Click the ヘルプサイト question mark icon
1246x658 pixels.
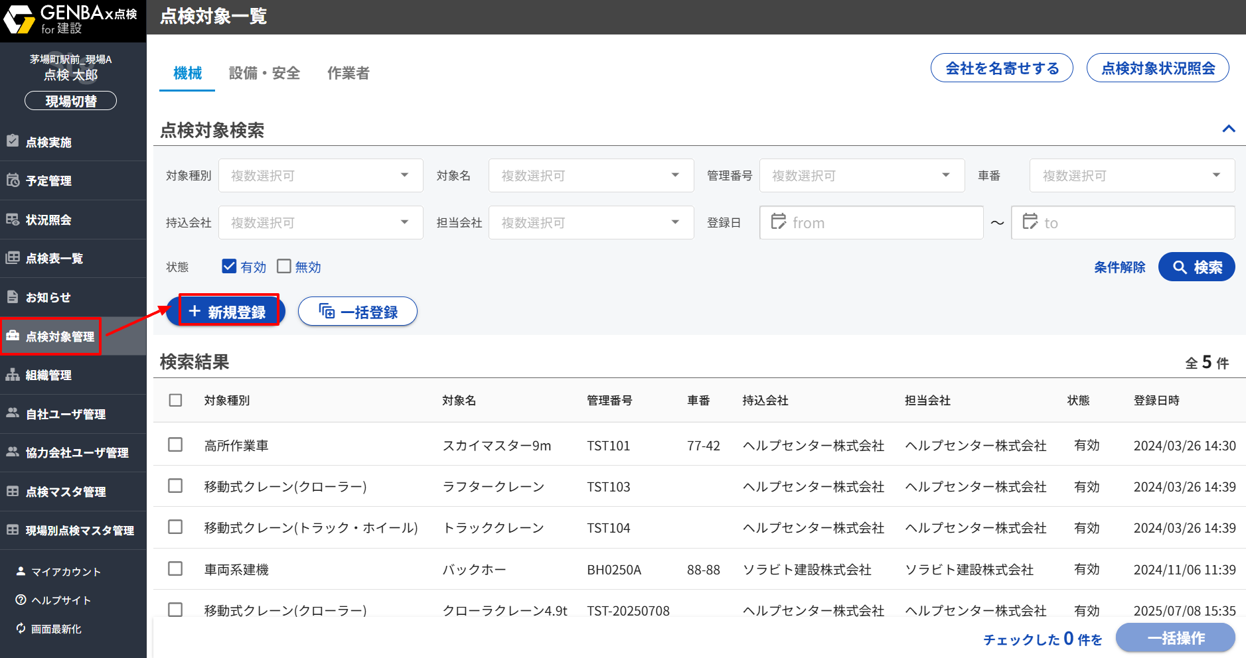click(21, 600)
